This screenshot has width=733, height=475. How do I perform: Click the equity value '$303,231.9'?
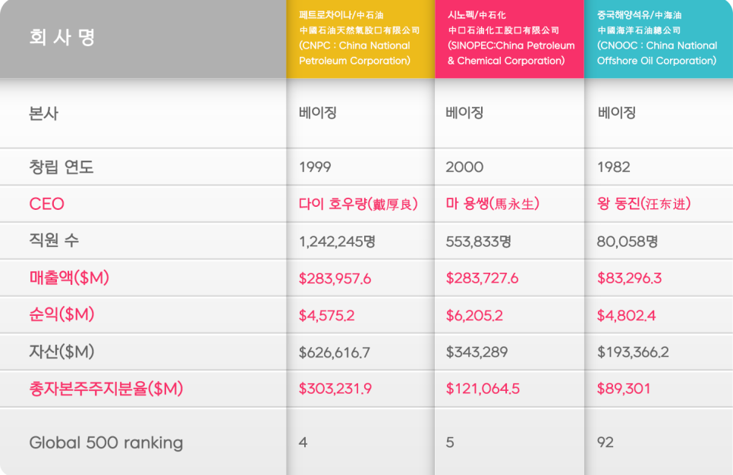(x=335, y=389)
